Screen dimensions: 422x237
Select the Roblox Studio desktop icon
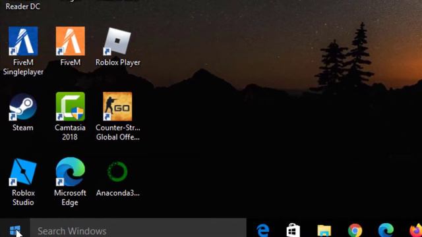[x=23, y=172]
